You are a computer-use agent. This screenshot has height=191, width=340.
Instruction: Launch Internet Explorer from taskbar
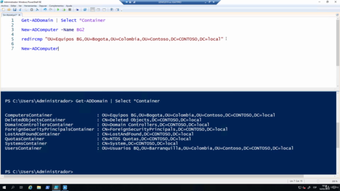(x=30, y=187)
